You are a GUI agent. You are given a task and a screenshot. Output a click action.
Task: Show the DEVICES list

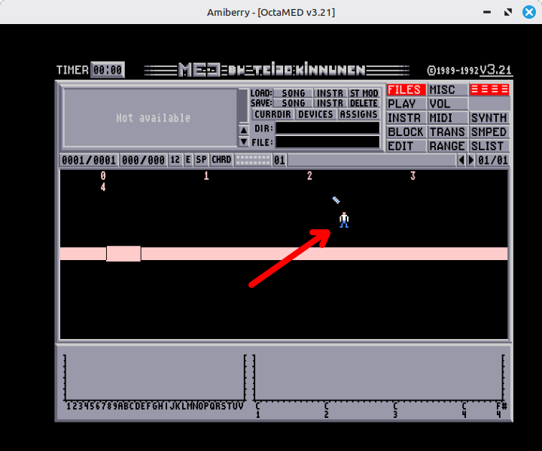pos(315,114)
